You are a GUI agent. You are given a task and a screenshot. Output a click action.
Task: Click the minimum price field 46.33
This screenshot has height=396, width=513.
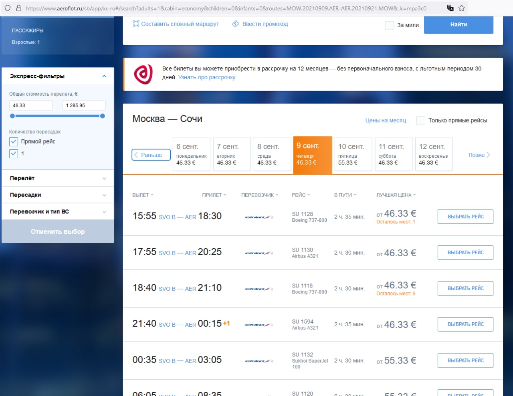[x=31, y=105]
